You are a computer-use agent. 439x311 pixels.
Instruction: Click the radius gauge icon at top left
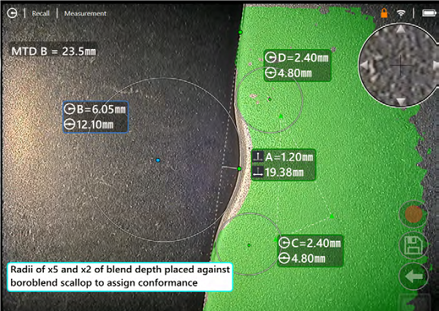coord(12,13)
